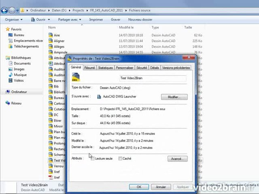
Task: Open the Organiser menu dropdown
Action: click(x=14, y=20)
